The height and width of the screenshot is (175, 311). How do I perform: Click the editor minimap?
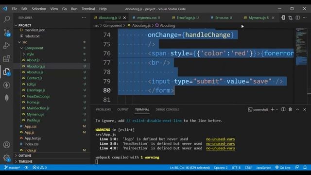pos(301,66)
